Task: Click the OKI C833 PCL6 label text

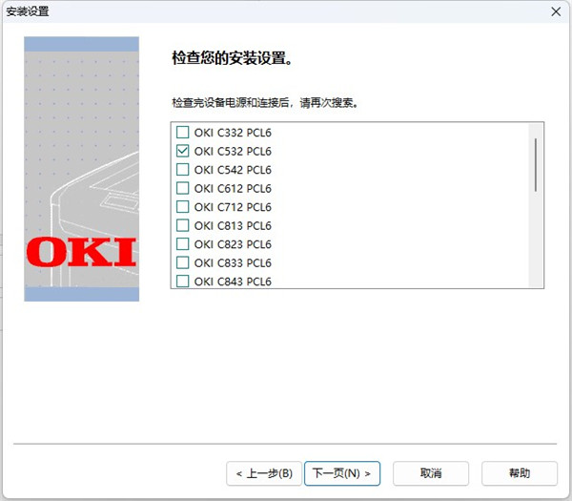Action: [233, 263]
